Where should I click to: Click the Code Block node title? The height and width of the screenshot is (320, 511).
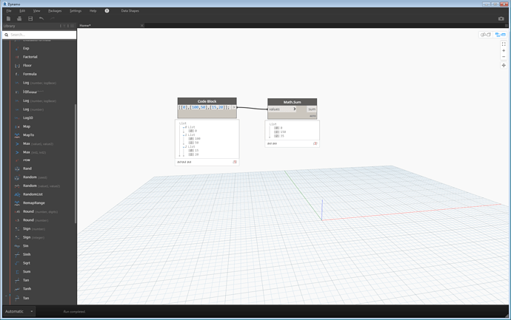pyautogui.click(x=207, y=101)
